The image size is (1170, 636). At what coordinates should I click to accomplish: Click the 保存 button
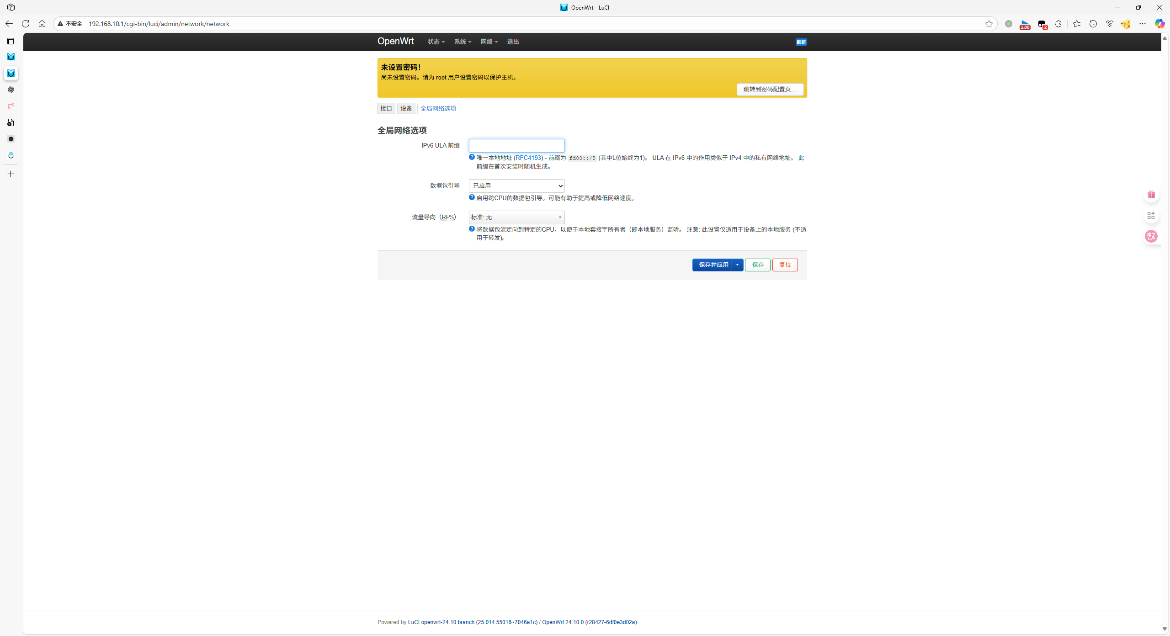[x=758, y=265]
